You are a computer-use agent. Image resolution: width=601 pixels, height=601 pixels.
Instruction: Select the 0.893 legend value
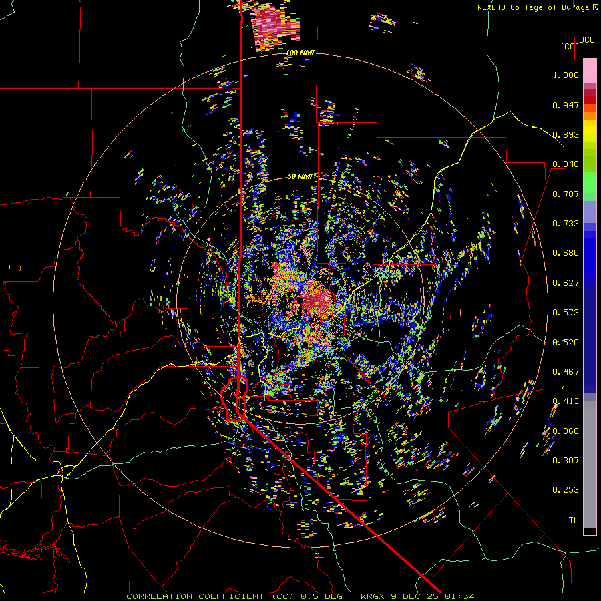click(566, 134)
